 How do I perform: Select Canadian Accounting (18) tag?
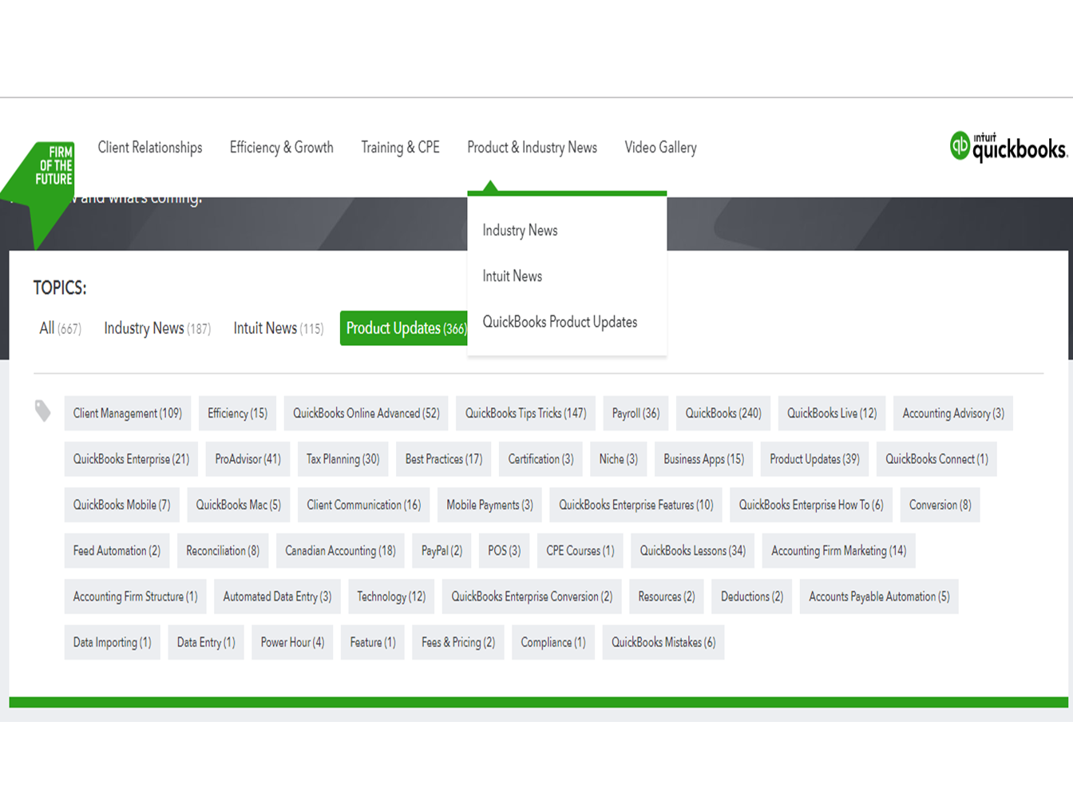340,551
